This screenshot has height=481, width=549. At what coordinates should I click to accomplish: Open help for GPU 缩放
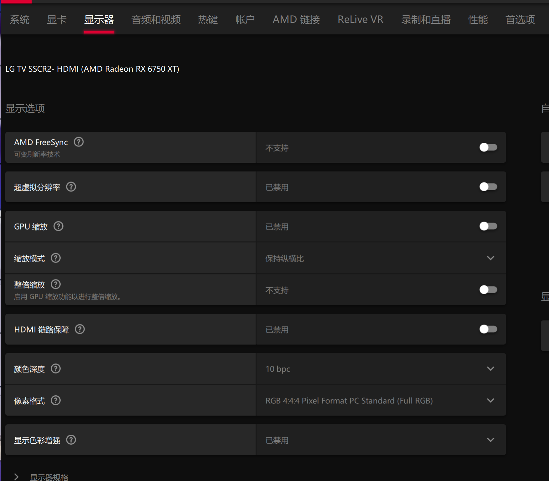[58, 226]
